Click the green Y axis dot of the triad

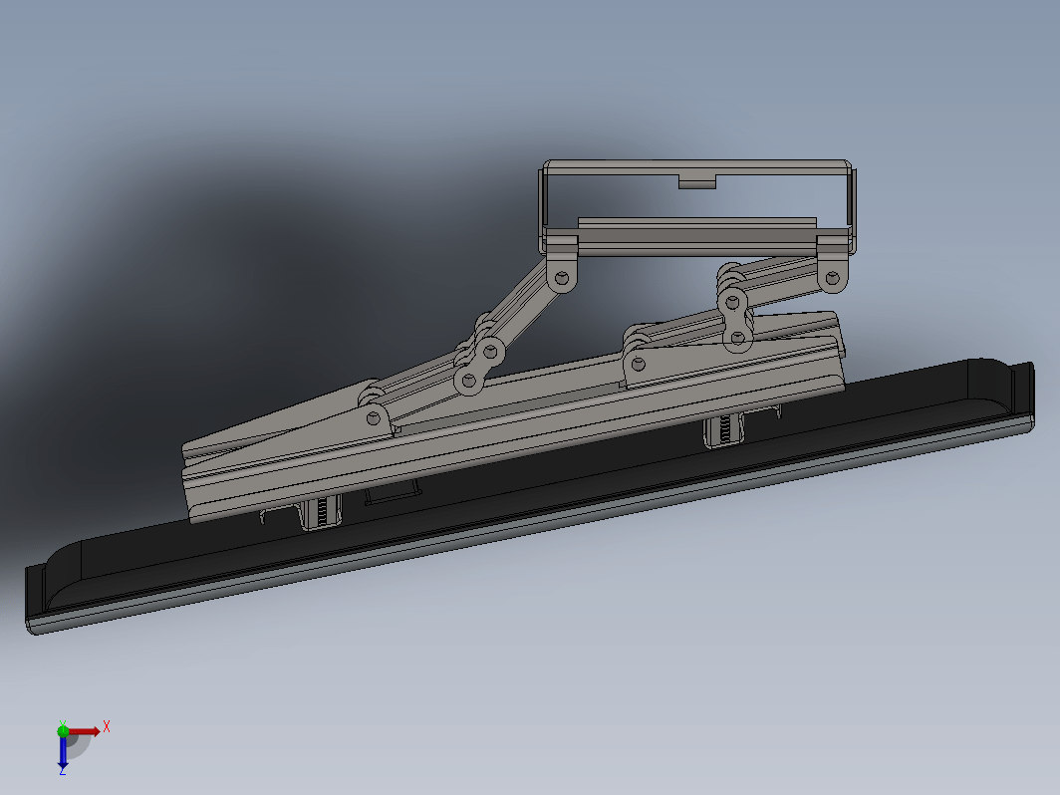[x=63, y=730]
